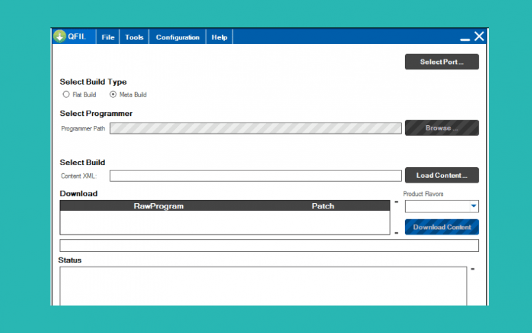
Task: Click the Download Content button
Action: pyautogui.click(x=442, y=227)
